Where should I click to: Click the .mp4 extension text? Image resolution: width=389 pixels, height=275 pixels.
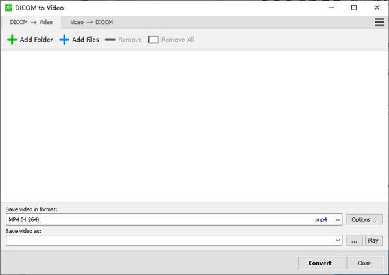321,220
